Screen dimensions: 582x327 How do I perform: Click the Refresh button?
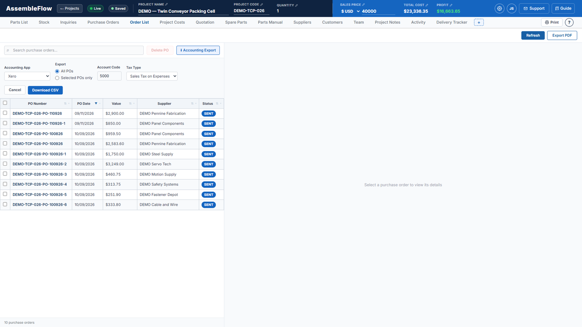tap(533, 35)
